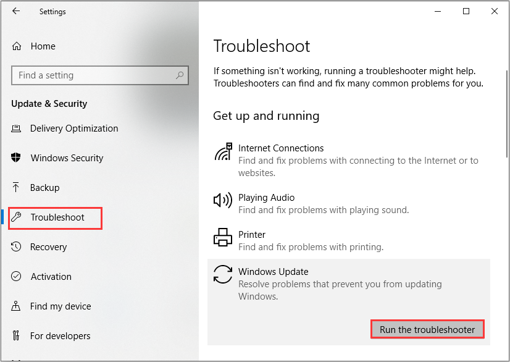The width and height of the screenshot is (510, 362).
Task: Click the back arrow in Settings
Action: [16, 11]
